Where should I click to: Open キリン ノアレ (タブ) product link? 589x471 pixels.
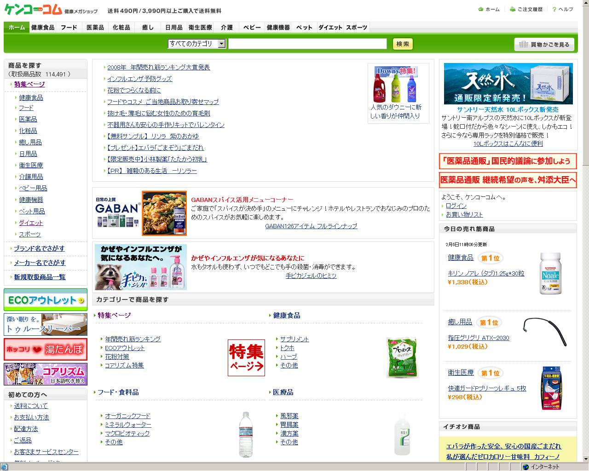(x=486, y=273)
